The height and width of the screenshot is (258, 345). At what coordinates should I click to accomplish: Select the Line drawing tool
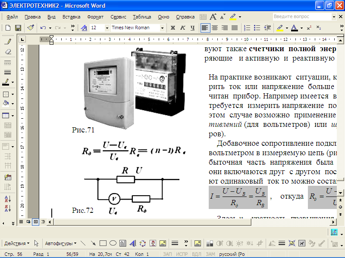click(x=83, y=243)
